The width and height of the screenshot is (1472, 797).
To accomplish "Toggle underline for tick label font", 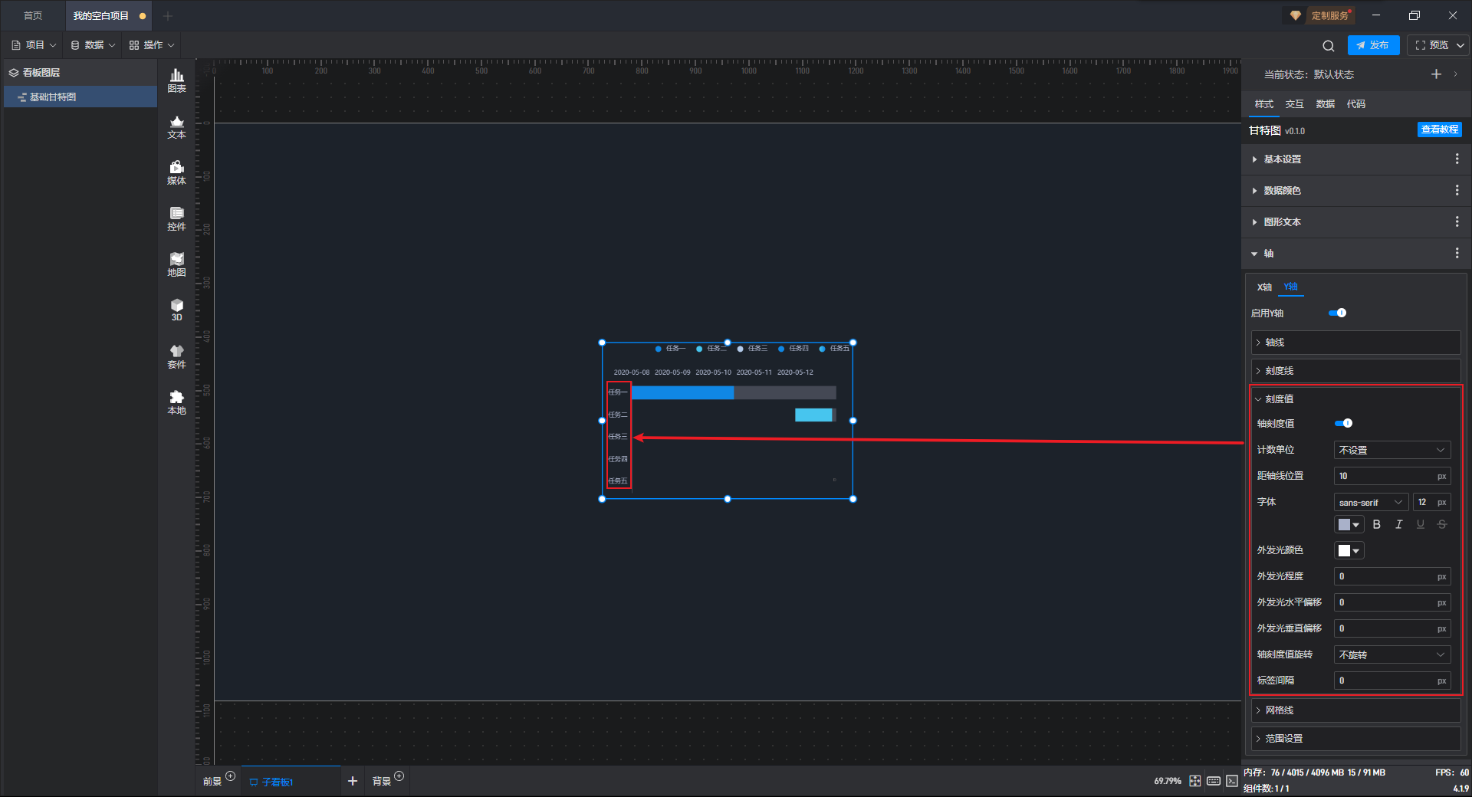I will (1421, 524).
